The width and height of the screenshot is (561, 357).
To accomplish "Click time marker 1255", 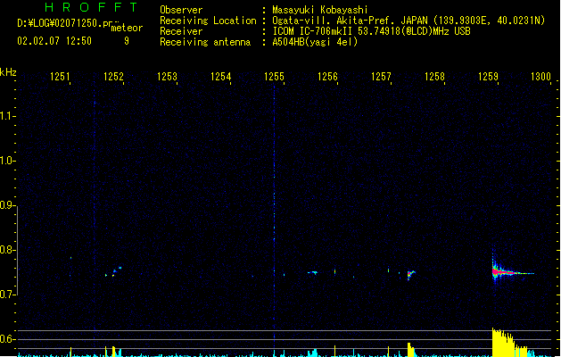I will (274, 76).
